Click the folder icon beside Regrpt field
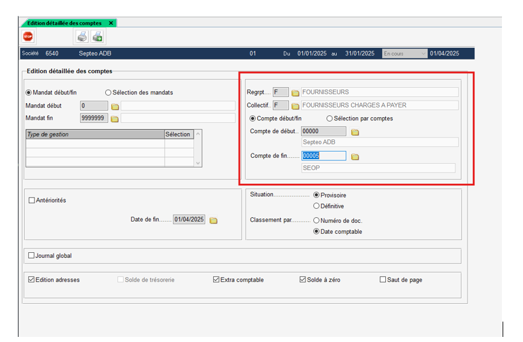The image size is (523, 342). click(295, 93)
